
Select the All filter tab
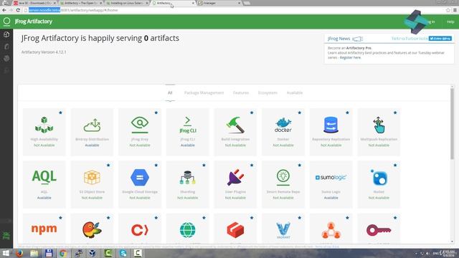pos(170,92)
